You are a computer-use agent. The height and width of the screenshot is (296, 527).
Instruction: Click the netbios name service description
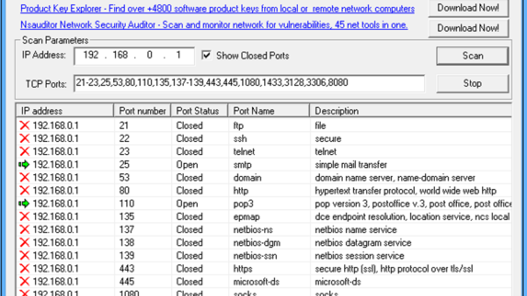coord(356,230)
